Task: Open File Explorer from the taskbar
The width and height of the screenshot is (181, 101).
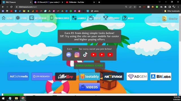Action: tap(16, 98)
